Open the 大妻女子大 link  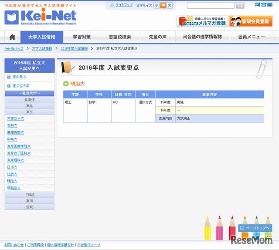point(16,118)
